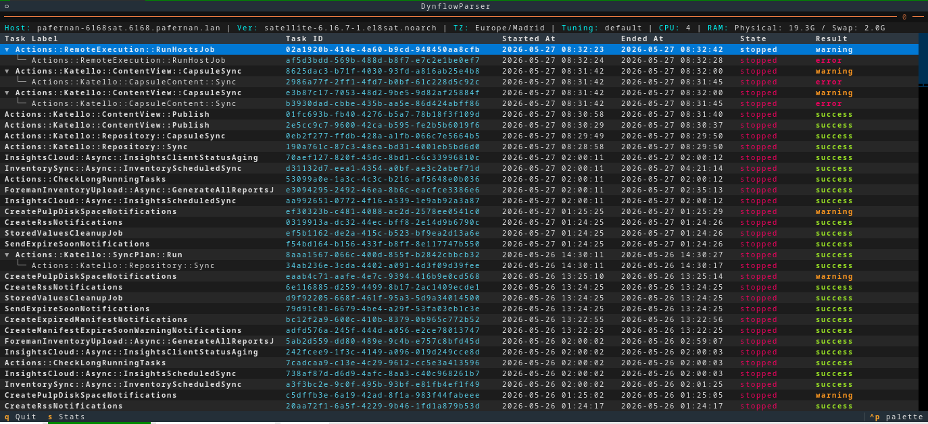Select CreatePulpDiskSpaceNotifications row ID c5dffb3e
Viewport: 928px width, 424px height.
point(460,395)
